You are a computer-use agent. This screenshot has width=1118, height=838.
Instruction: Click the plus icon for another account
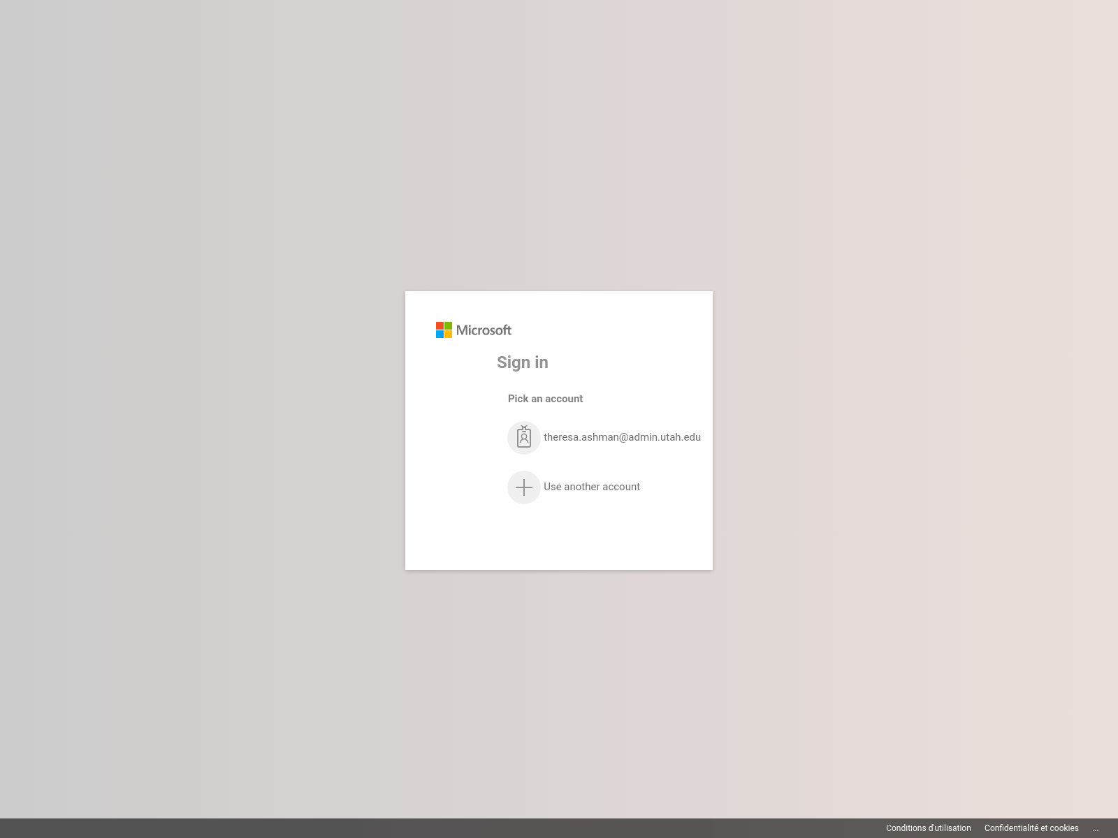point(524,487)
